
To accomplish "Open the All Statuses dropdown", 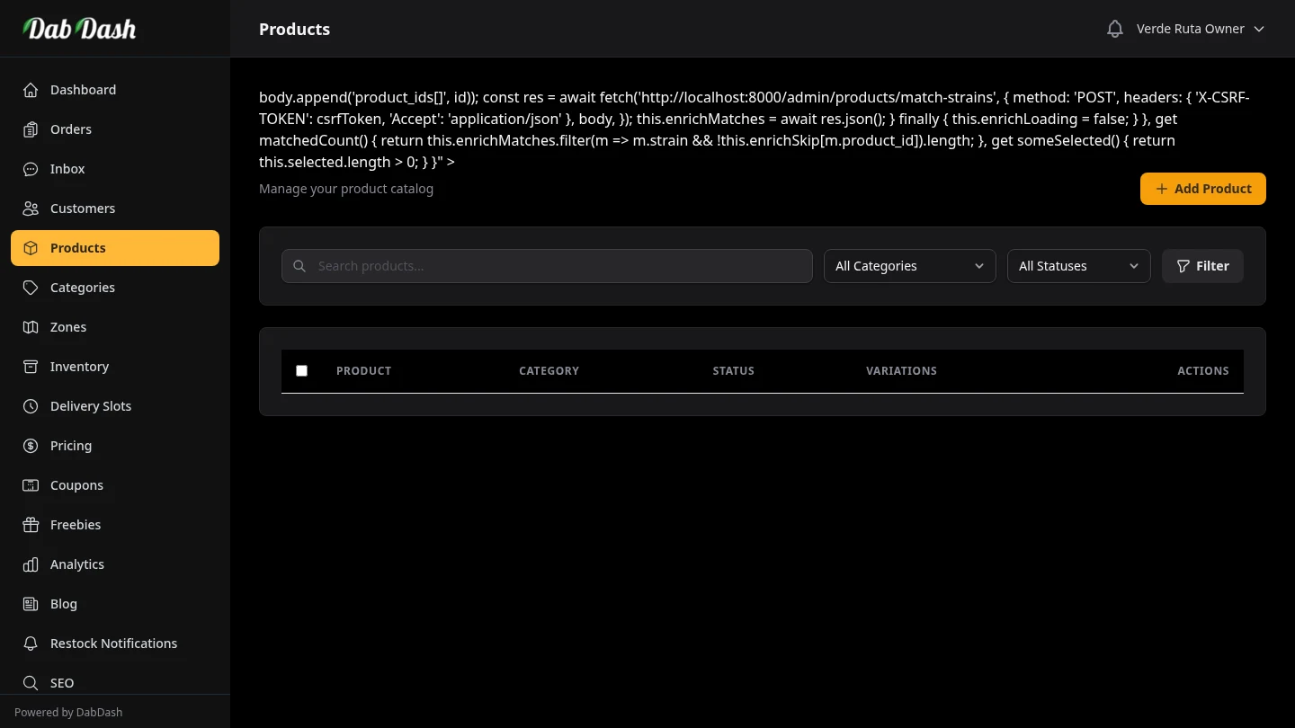I will (1079, 266).
